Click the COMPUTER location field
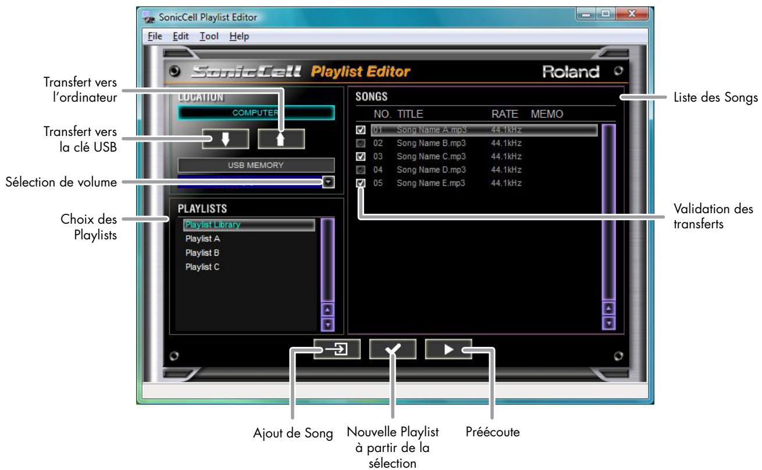762x470 pixels. 257,113
